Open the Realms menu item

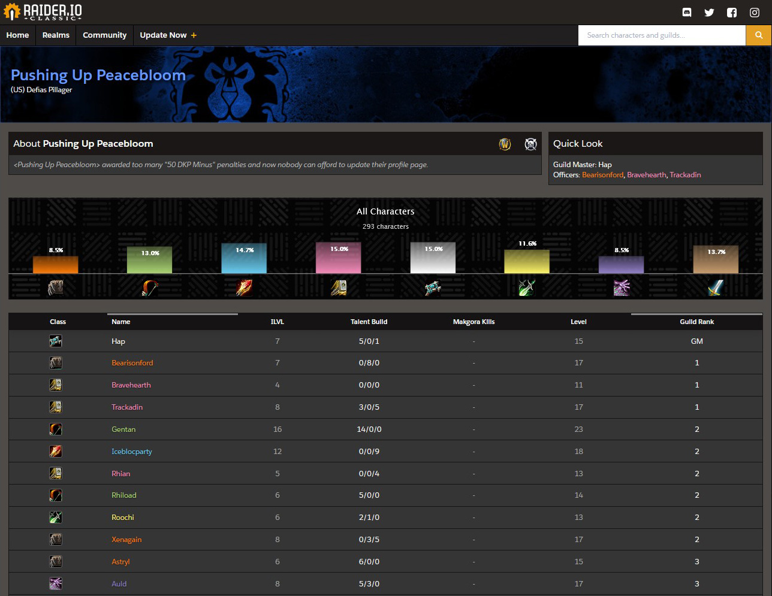coord(56,35)
